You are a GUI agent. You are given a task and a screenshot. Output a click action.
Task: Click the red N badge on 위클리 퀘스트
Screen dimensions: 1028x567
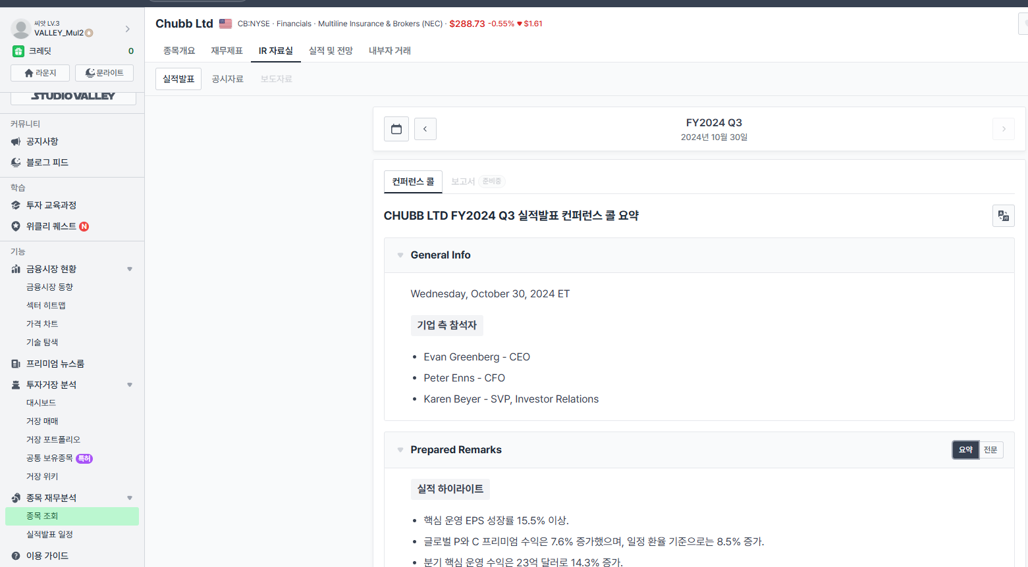click(x=84, y=226)
